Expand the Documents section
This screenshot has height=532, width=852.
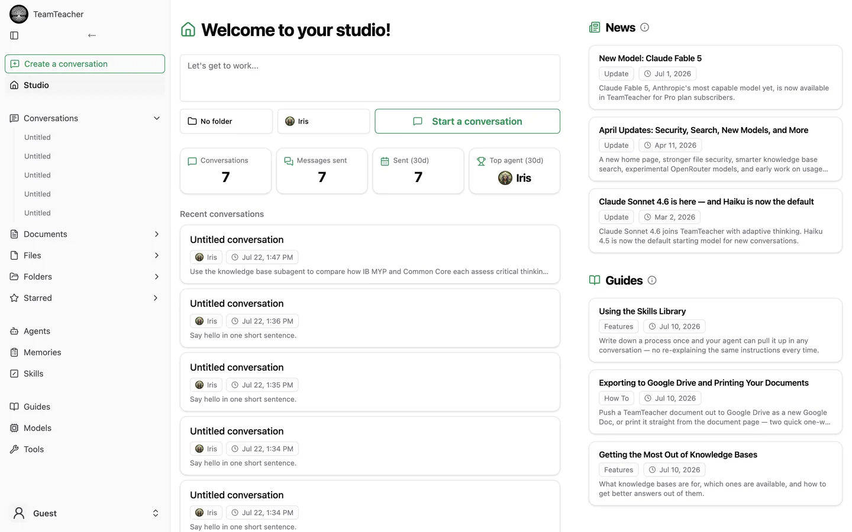pos(157,234)
